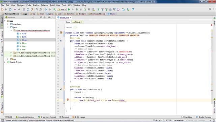Click the demotxt breadcrumb
Image resolution: width=216 pixels, height=122 pixels.
point(69,14)
